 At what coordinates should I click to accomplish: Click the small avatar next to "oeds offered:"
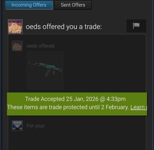[17, 46]
